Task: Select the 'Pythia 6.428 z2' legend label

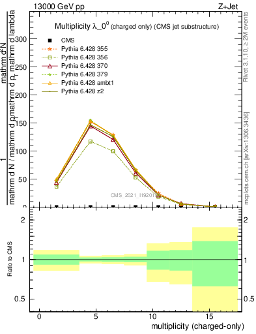Action: (x=83, y=91)
